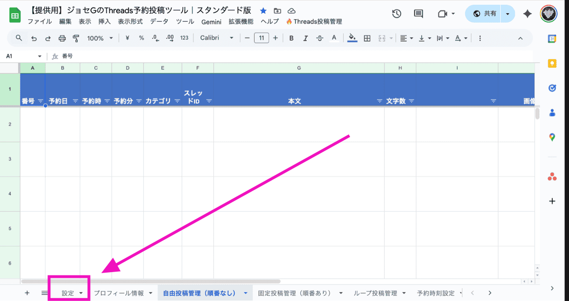Open the vertical align dropdown
The height and width of the screenshot is (301, 569).
tap(424, 38)
